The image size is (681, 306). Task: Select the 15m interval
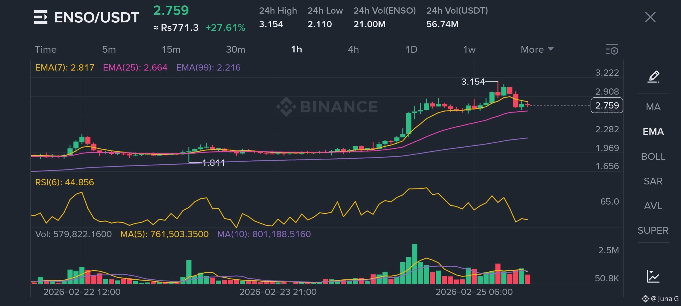171,50
